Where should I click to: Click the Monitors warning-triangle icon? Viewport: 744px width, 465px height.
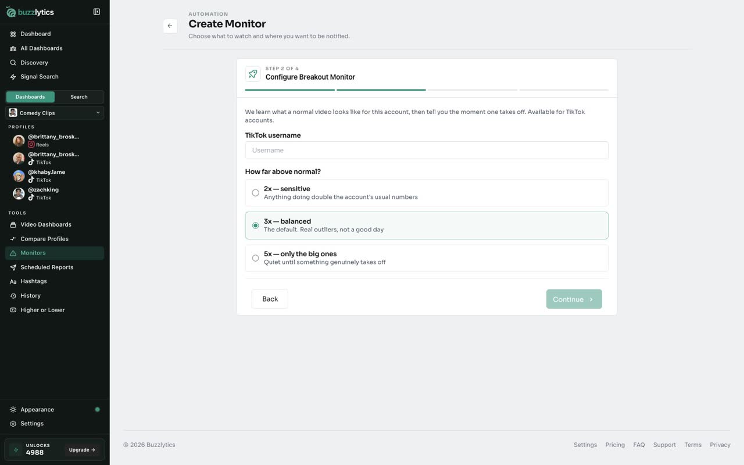pos(13,253)
